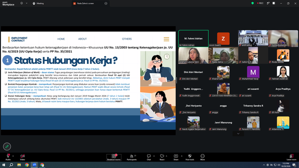The width and height of the screenshot is (299, 168).
Task: Click the view layout icon in title bar
Action: (274, 3)
